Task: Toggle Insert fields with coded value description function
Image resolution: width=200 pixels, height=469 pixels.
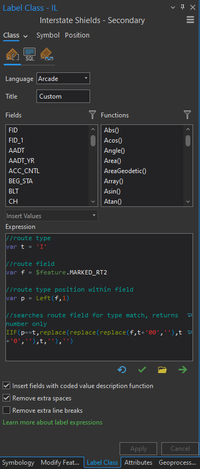Action: pyautogui.click(x=6, y=386)
